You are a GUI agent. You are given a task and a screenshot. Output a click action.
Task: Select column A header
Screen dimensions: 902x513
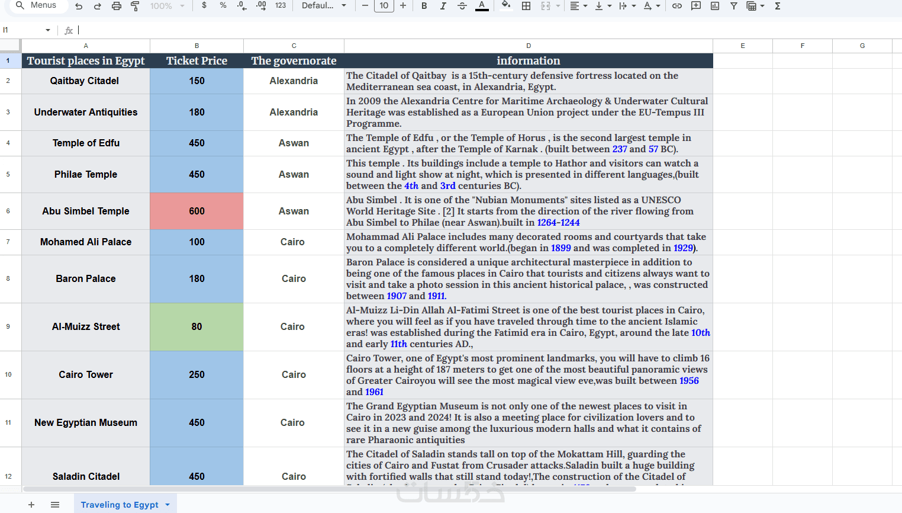[86, 46]
